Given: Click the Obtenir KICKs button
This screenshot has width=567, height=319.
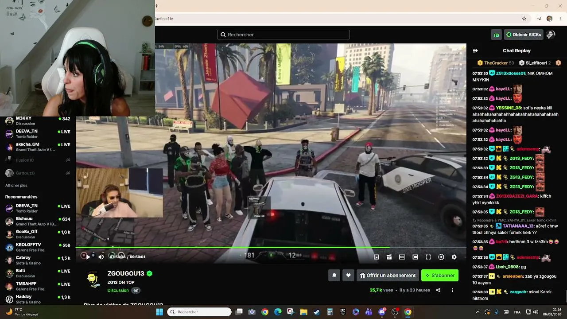Looking at the screenshot, I should (x=524, y=35).
